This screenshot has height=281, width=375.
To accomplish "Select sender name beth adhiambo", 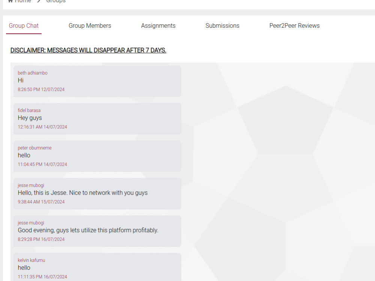I will click(33, 73).
